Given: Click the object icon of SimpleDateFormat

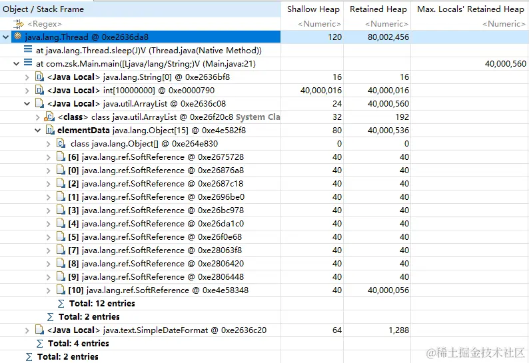Looking at the screenshot, I should [39, 330].
